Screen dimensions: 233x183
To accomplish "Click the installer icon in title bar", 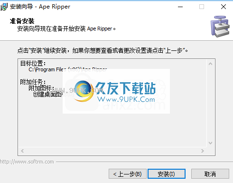I will click(4, 7).
